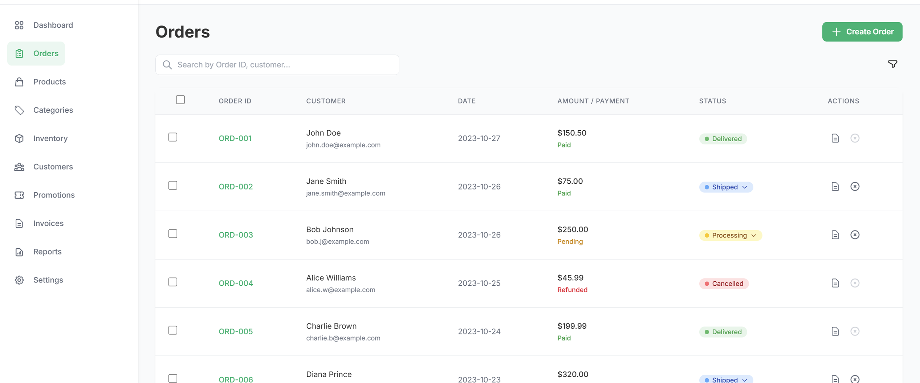The width and height of the screenshot is (920, 383).
Task: Click the Dashboard grid icon in sidebar
Action: point(19,25)
